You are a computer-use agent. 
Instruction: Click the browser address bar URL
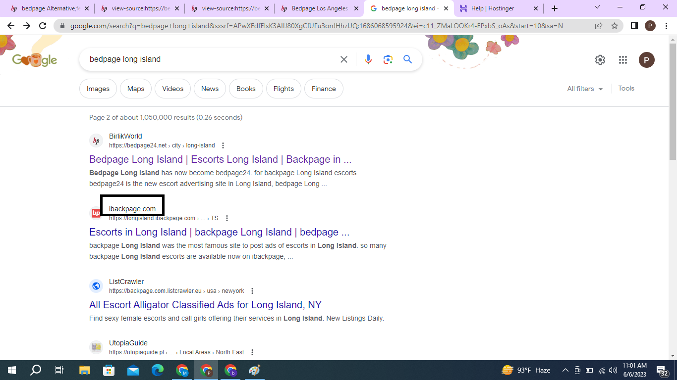coord(316,26)
